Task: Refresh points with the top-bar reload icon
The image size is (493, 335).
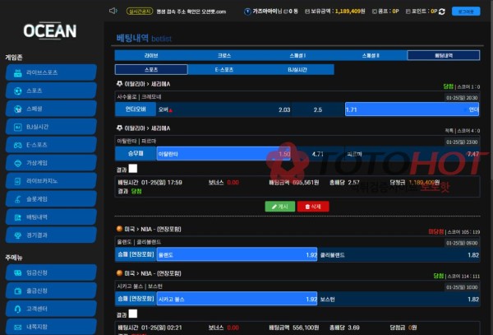Action: [x=442, y=12]
